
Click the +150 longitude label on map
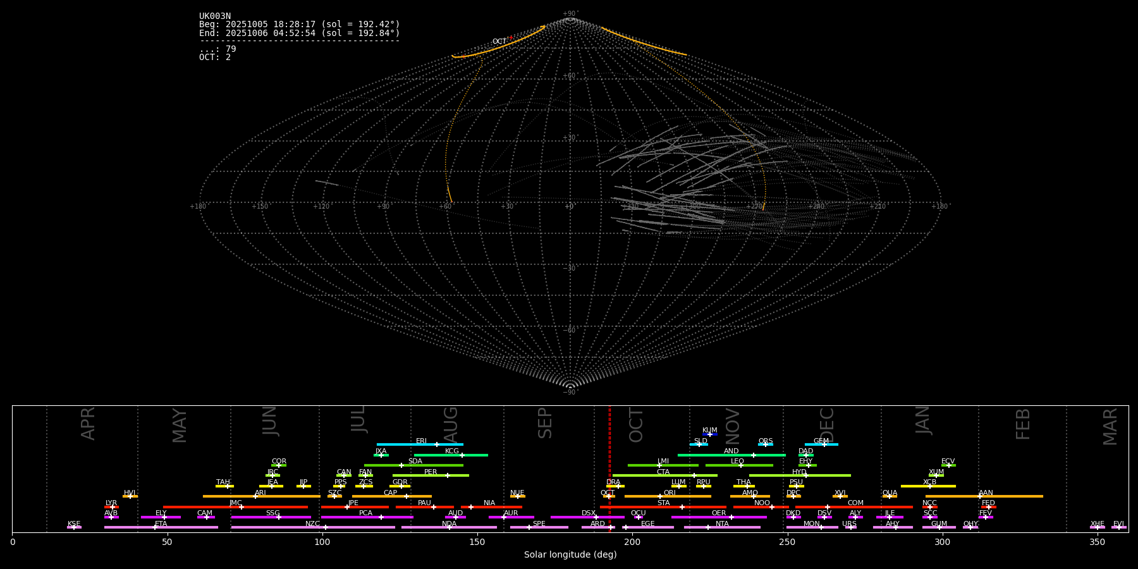pos(260,207)
